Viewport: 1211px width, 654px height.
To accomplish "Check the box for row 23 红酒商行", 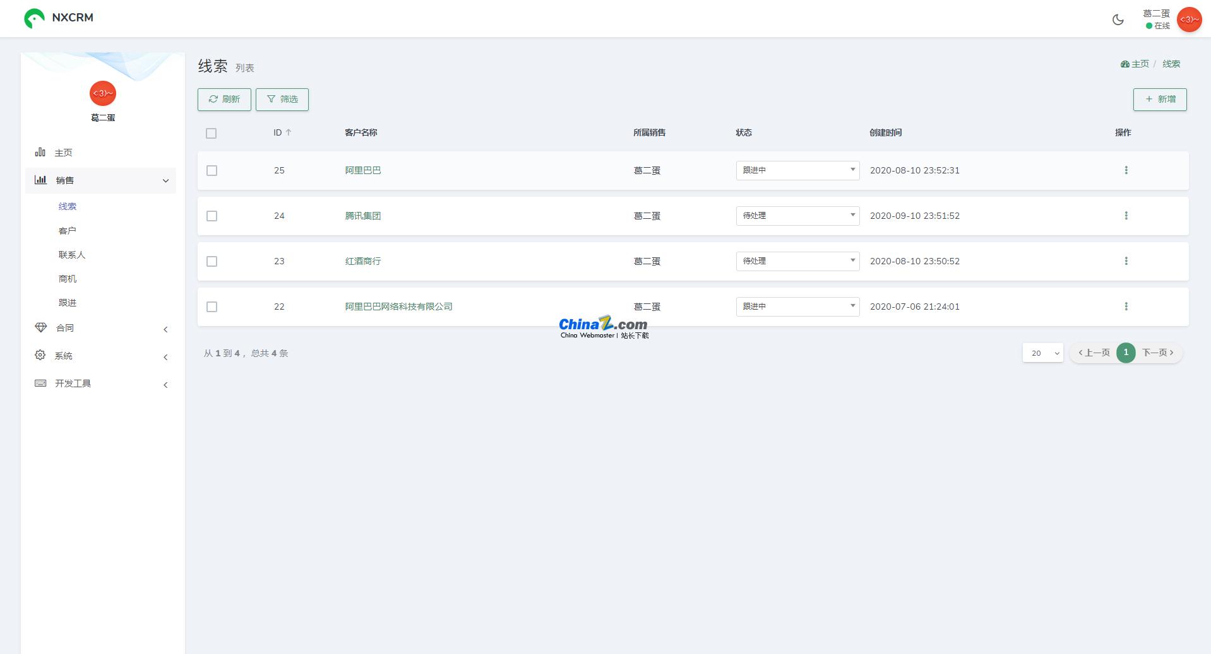I will (x=212, y=261).
